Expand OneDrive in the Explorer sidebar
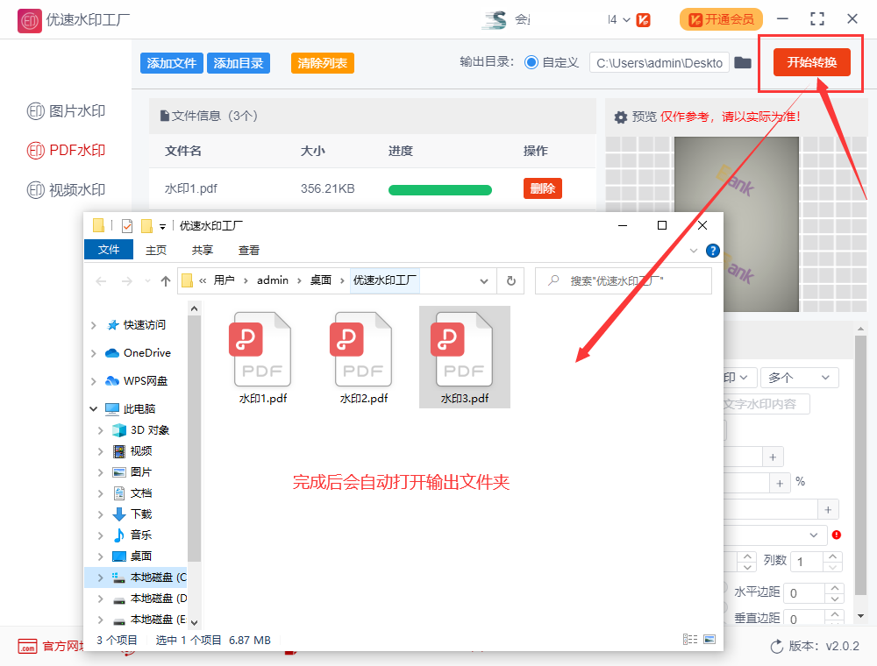The width and height of the screenshot is (877, 666). click(93, 352)
